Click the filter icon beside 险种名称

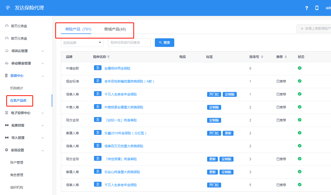click(x=109, y=57)
